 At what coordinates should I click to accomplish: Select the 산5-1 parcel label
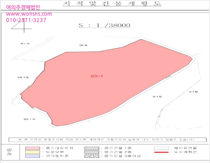97,76
